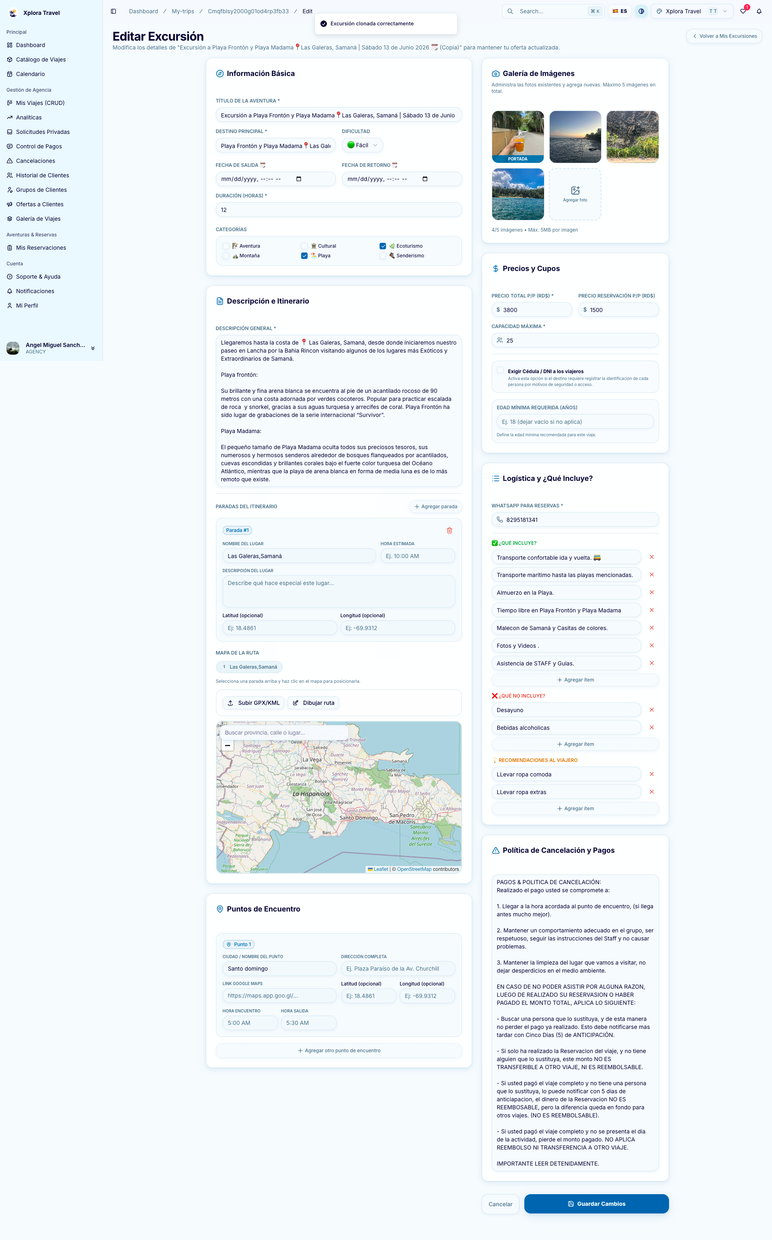Toggle the sidebar collapse icon
The width and height of the screenshot is (772, 1240).
tap(113, 11)
